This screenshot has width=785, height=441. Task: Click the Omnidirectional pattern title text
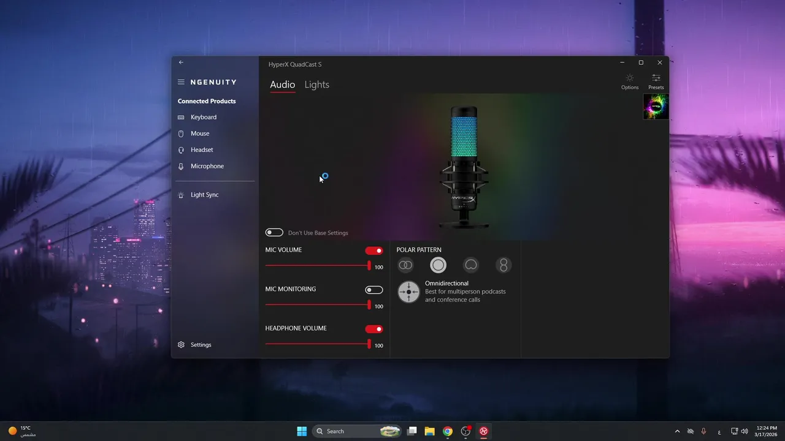(446, 284)
